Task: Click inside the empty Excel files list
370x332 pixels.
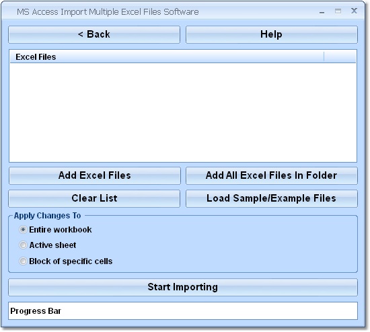Action: coord(183,112)
